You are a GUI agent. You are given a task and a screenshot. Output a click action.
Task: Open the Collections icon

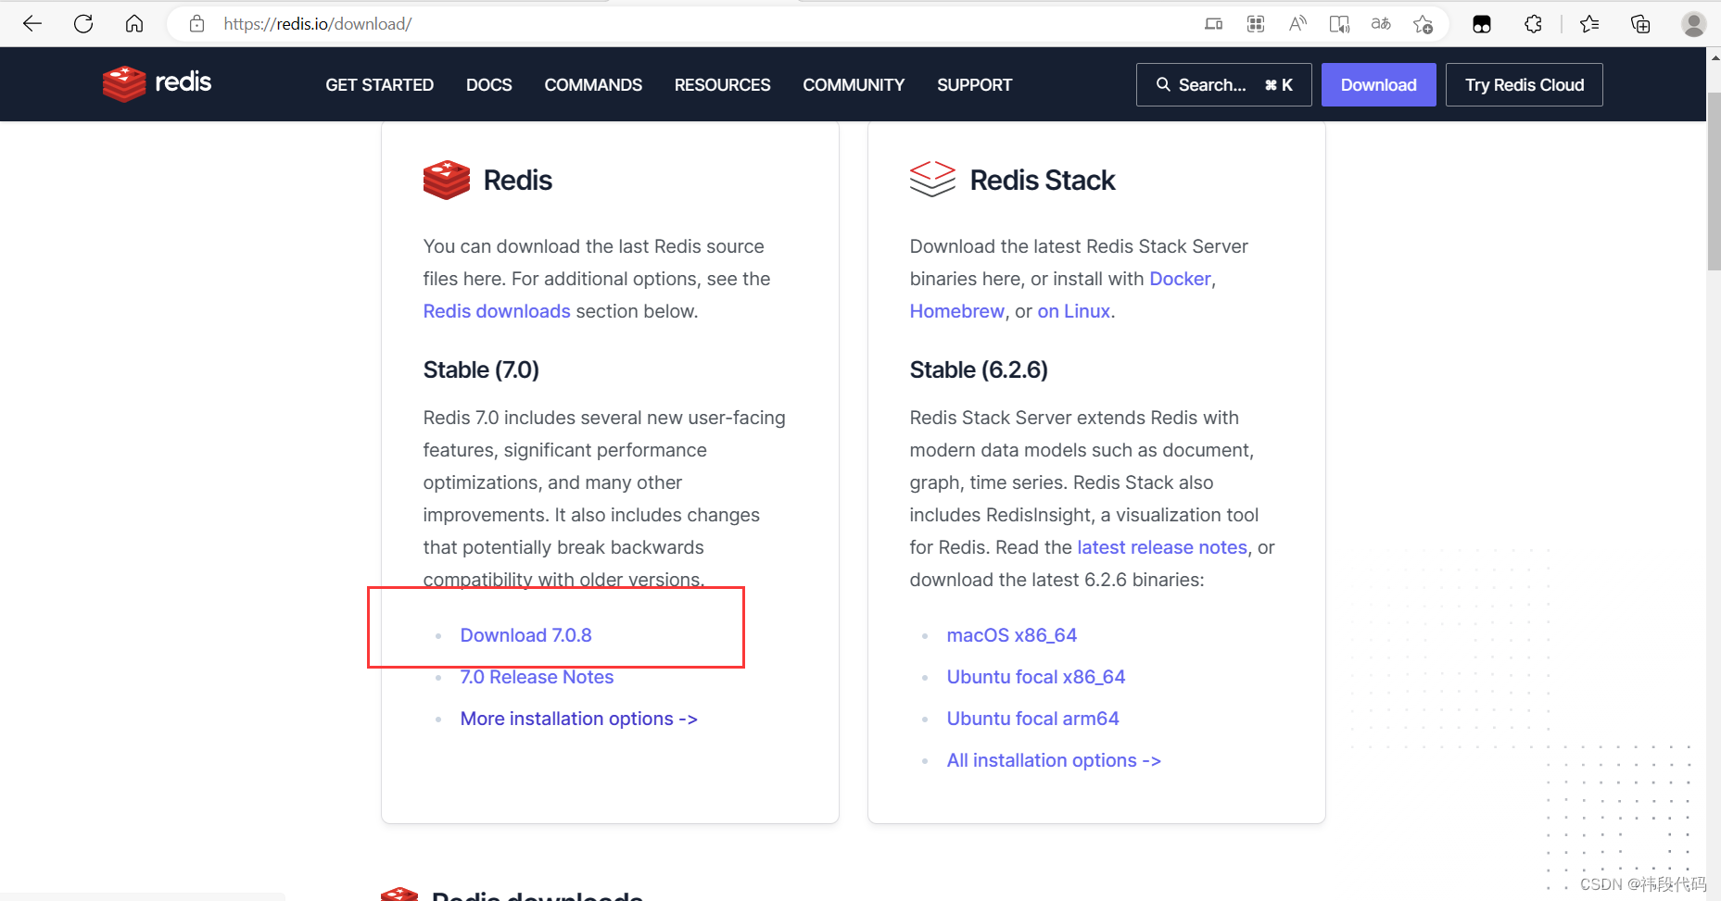[1640, 24]
